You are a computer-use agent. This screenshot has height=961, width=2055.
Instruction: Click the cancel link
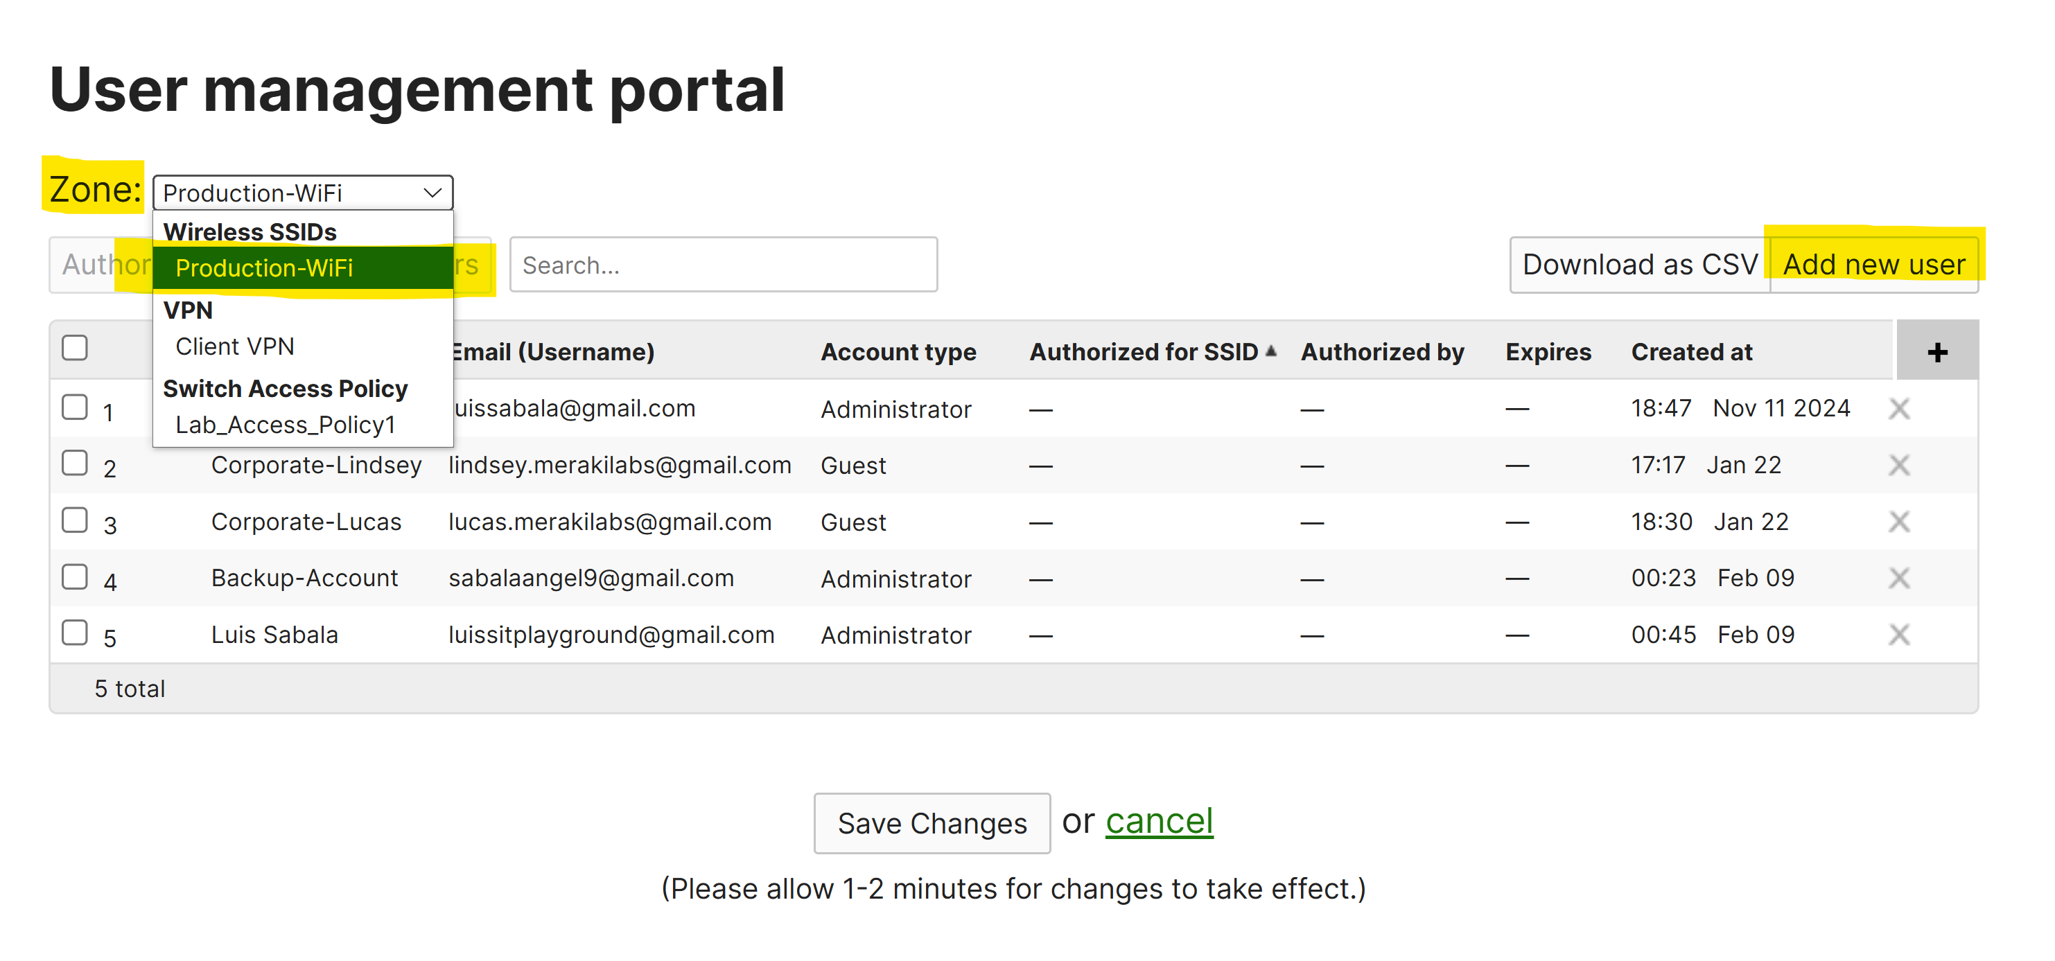click(x=1158, y=820)
